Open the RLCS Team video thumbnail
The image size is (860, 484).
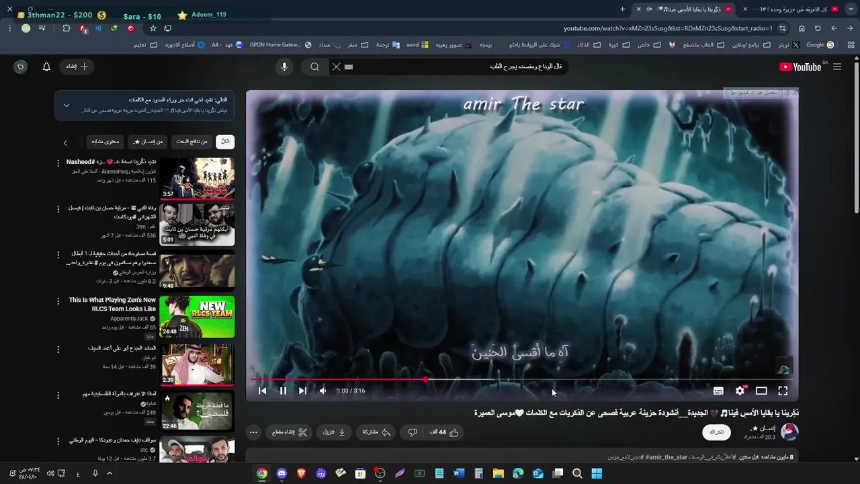tap(197, 317)
